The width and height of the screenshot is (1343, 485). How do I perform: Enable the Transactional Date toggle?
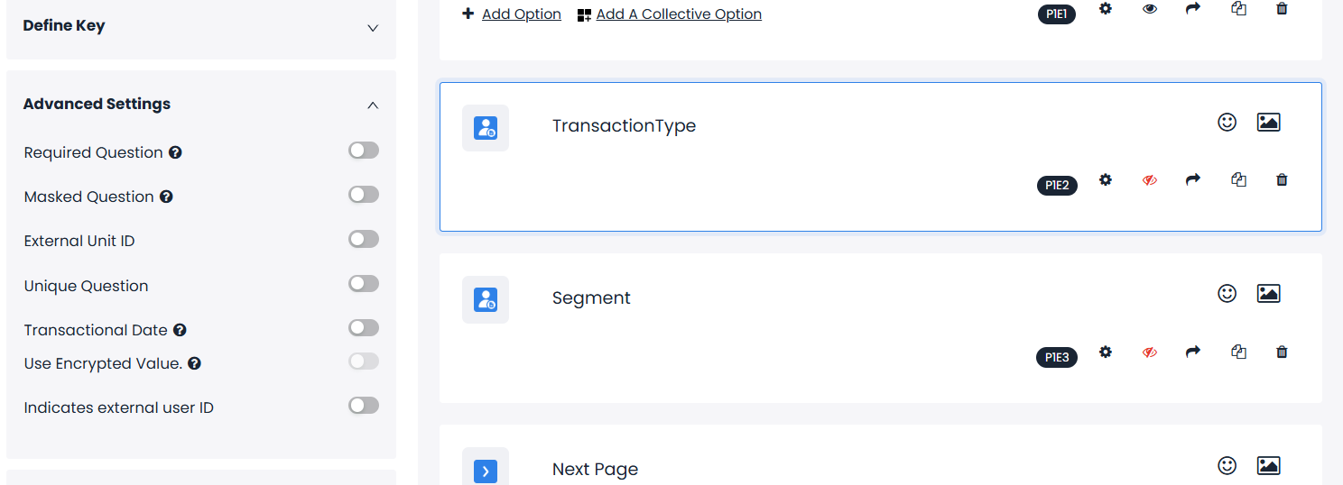click(x=364, y=328)
